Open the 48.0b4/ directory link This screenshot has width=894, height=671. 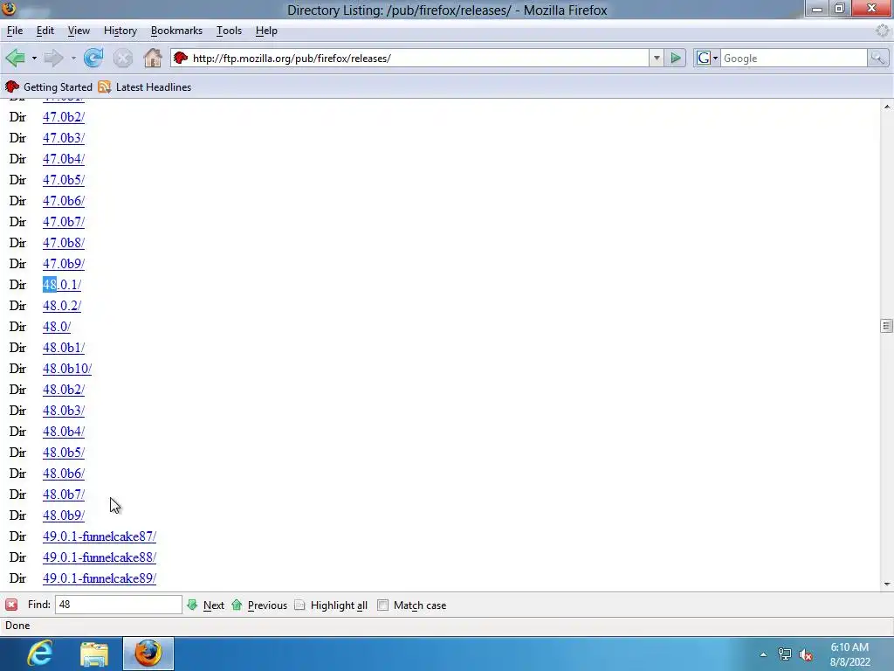tap(63, 432)
